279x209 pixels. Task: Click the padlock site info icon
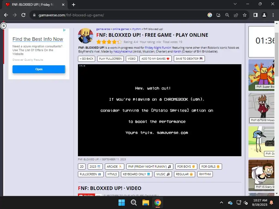tap(34, 15)
